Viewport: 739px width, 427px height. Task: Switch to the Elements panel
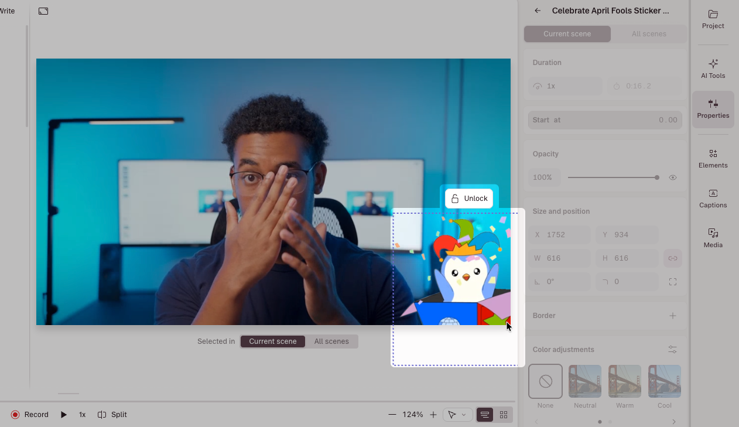[713, 159]
